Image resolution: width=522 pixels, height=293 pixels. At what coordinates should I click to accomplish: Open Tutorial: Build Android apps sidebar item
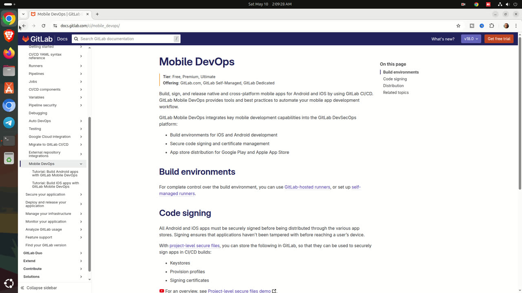pos(55,173)
